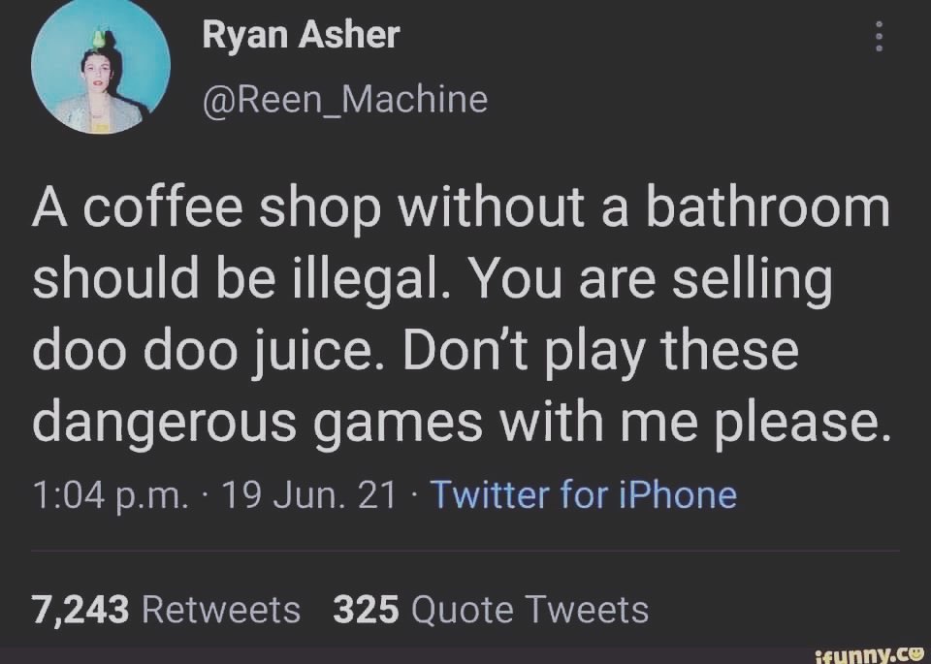Open the Twitter for iPhone source link
Viewport: 931px width, 664px height.
(x=583, y=495)
